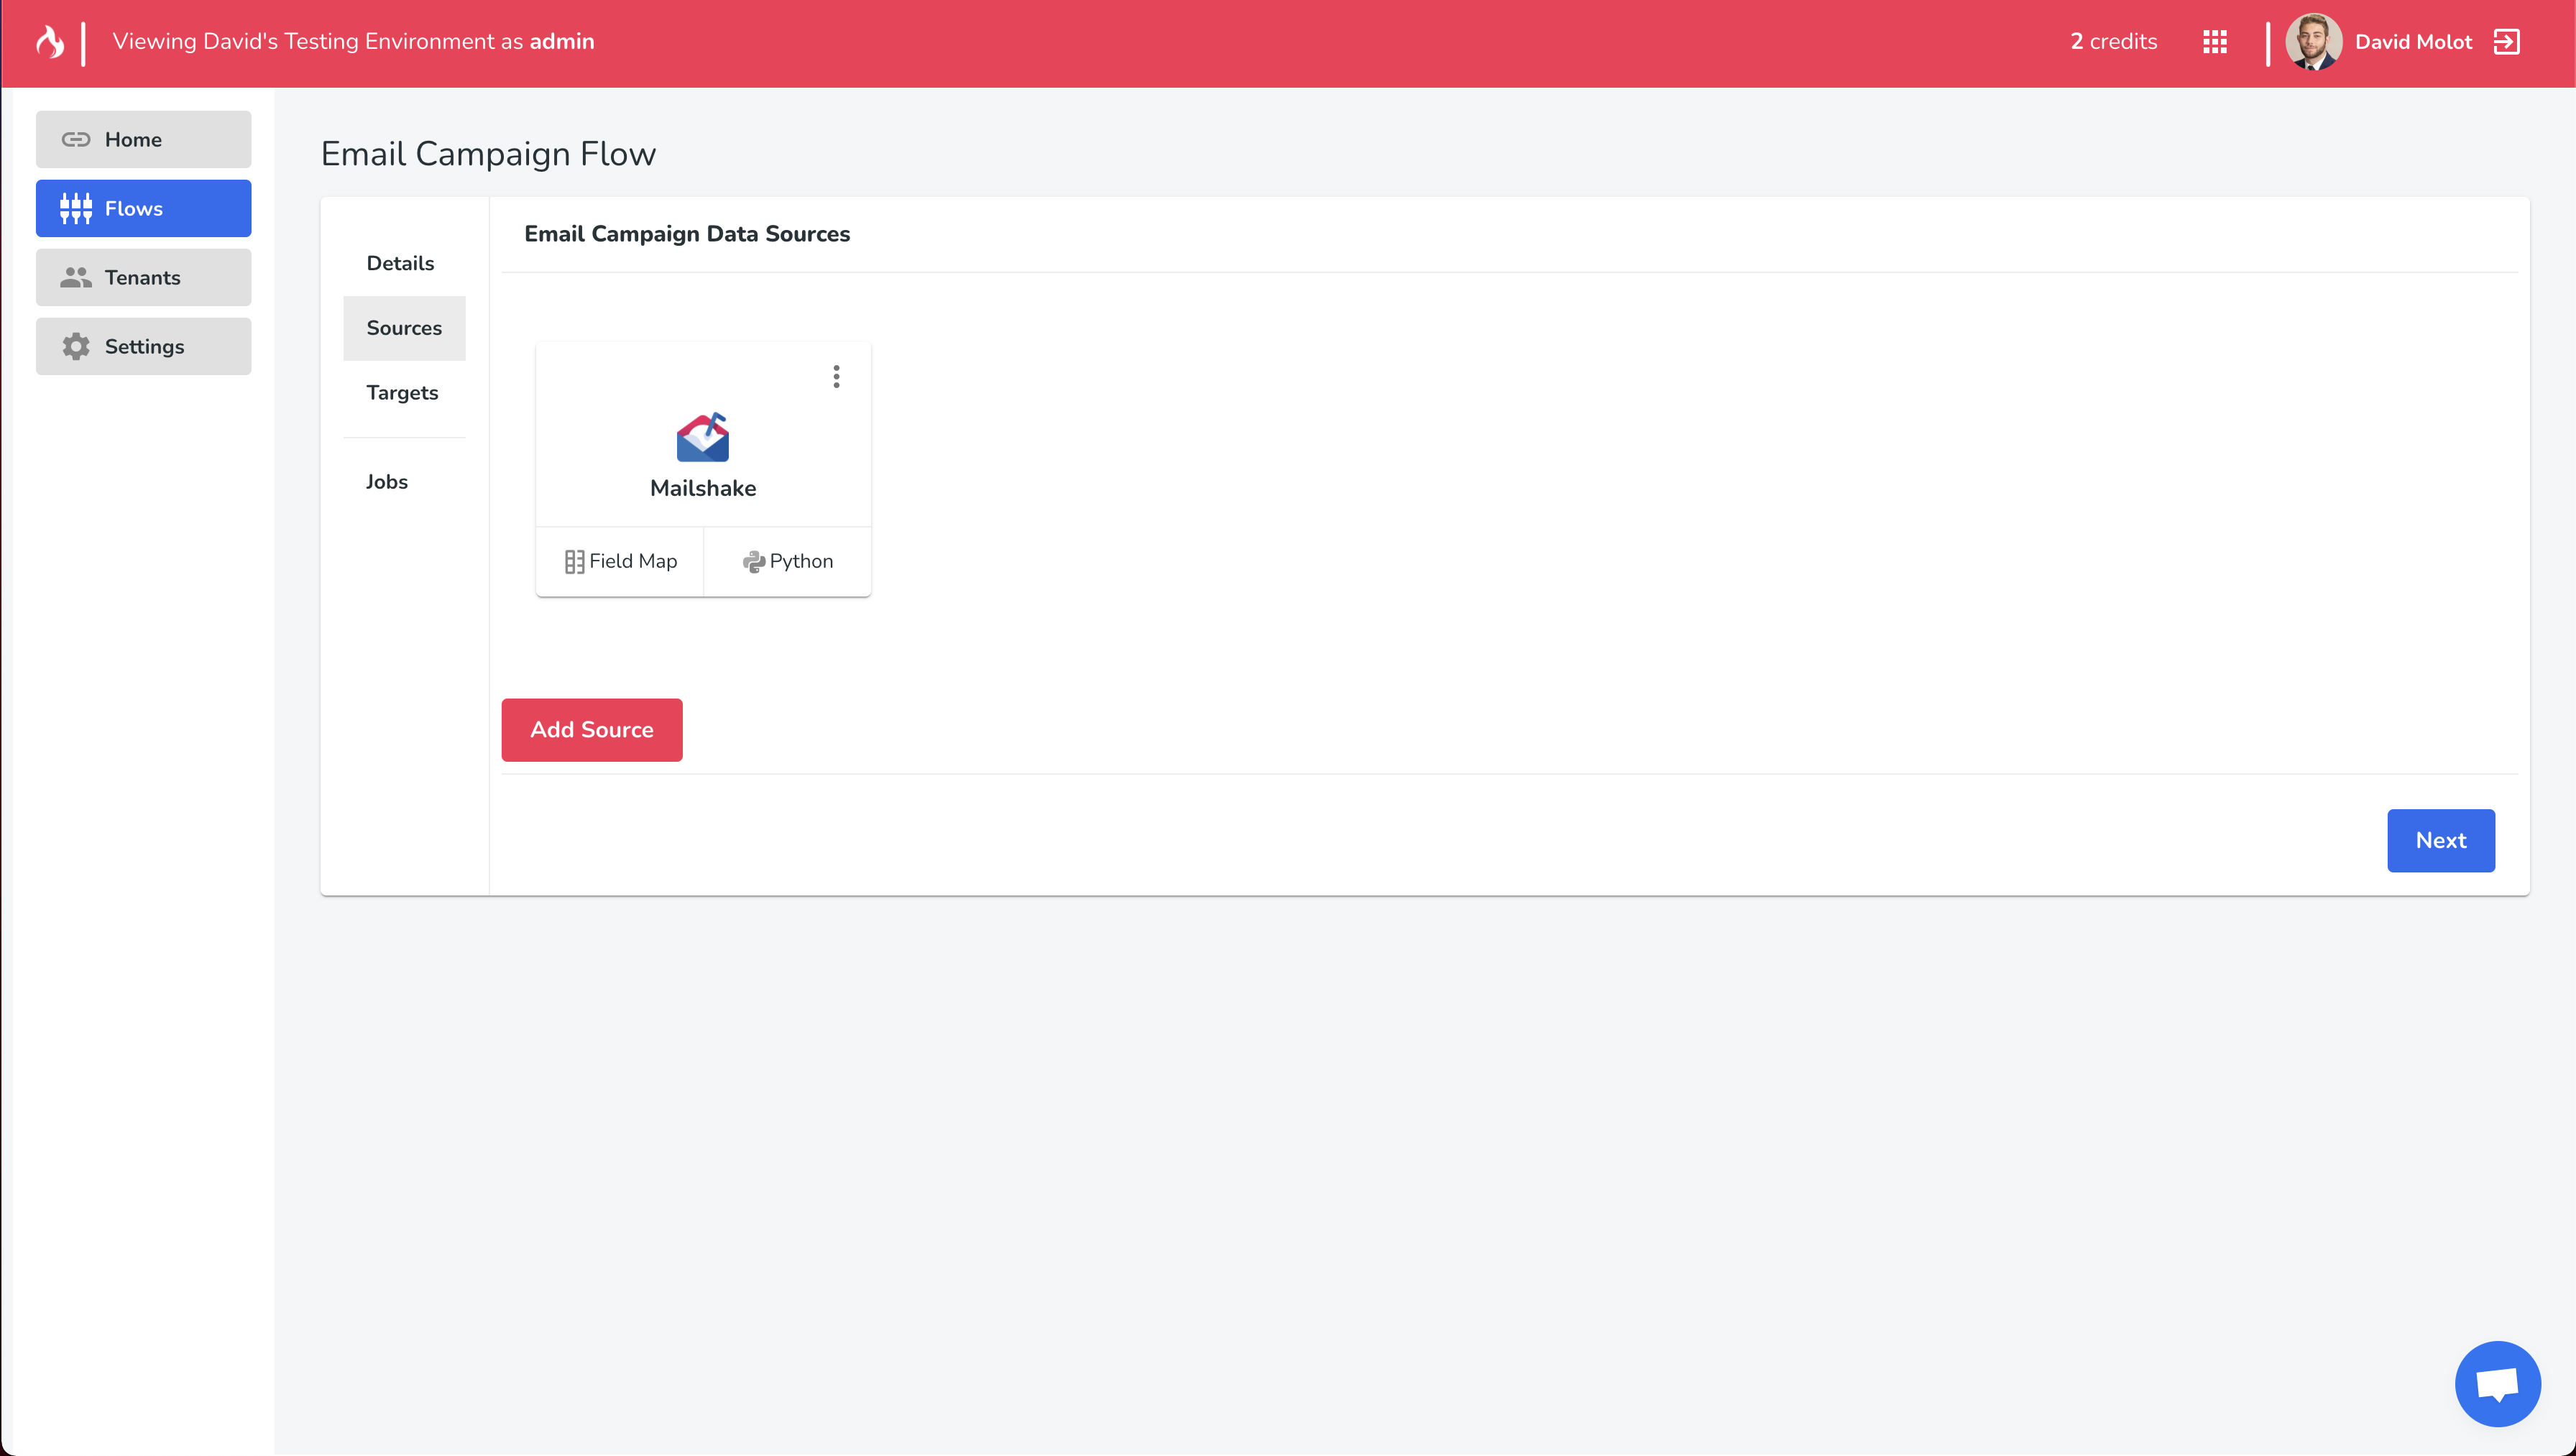This screenshot has width=2576, height=1456.
Task: Open Python script for Mailshake
Action: point(787,562)
